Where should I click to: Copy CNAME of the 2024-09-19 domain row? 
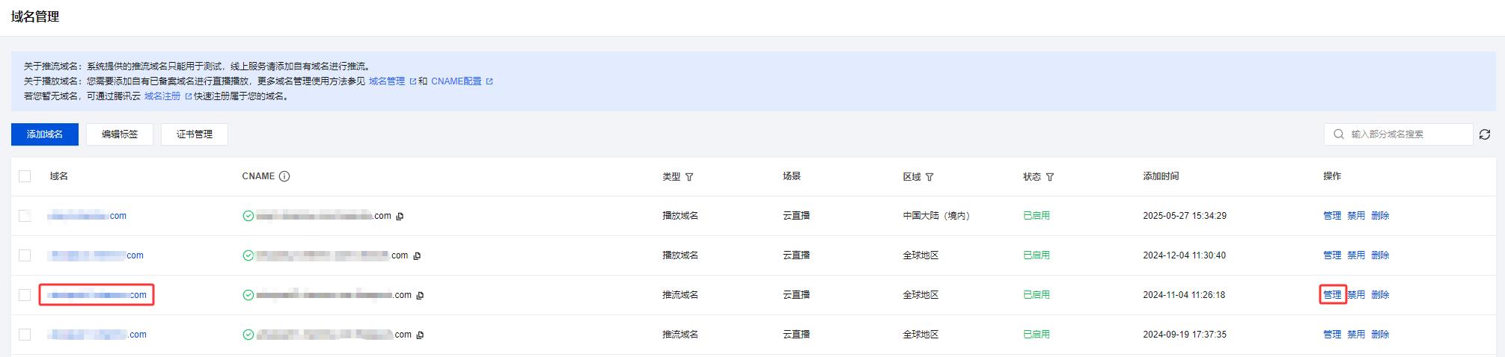pos(420,335)
